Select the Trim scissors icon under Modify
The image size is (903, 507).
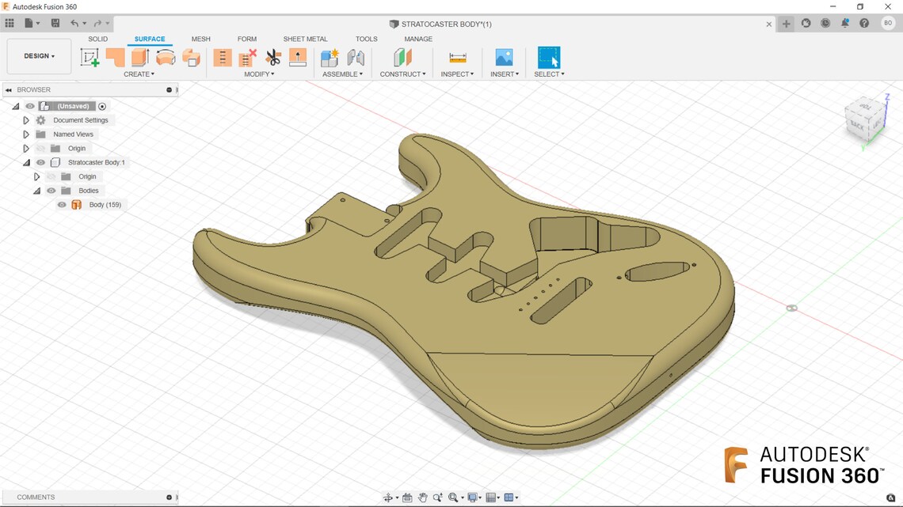(272, 56)
